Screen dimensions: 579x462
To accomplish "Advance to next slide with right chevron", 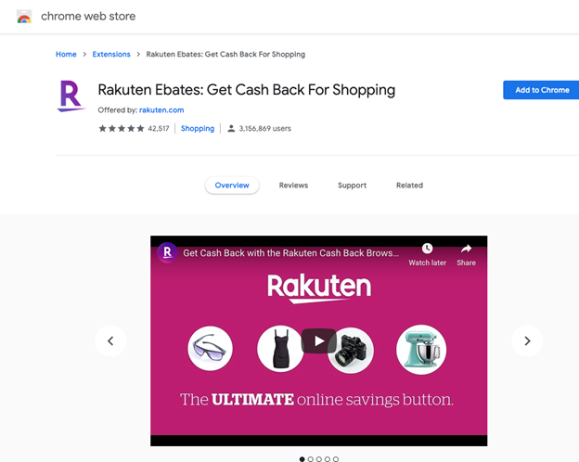I will [527, 340].
